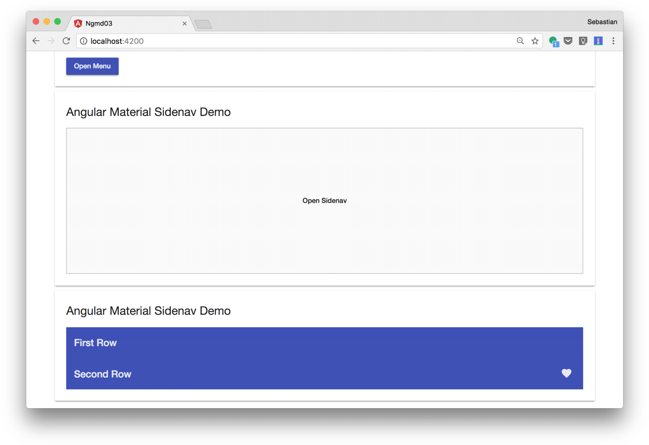Image resolution: width=649 pixels, height=445 pixels.
Task: Click the forward navigation arrow
Action: [51, 41]
